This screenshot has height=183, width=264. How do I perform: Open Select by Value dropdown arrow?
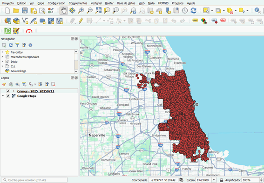pos(224,11)
